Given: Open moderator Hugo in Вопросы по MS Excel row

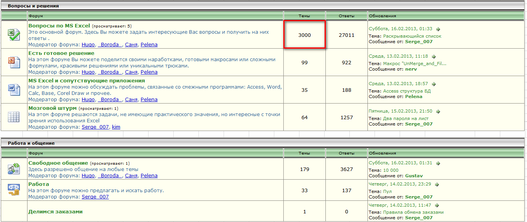Looking at the screenshot, I should click(88, 45).
